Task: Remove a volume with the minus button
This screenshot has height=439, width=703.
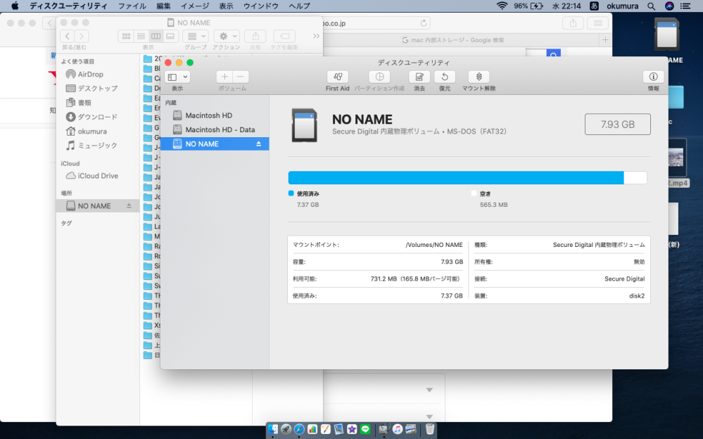Action: (x=241, y=77)
